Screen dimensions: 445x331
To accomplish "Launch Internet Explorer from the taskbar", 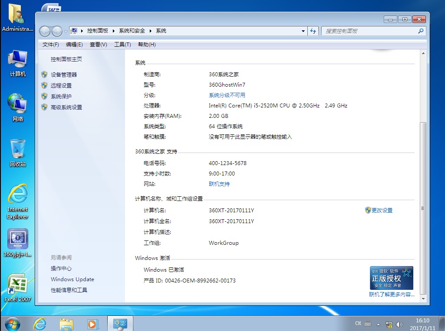I will pyautogui.click(x=40, y=323).
